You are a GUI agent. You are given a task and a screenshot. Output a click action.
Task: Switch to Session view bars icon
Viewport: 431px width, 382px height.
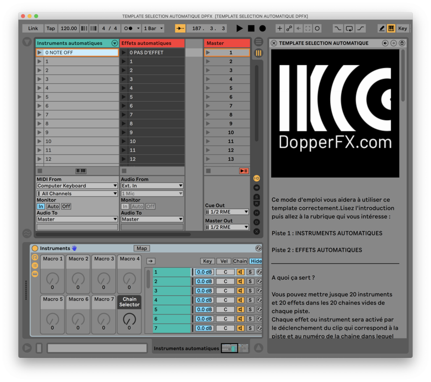coord(258,53)
